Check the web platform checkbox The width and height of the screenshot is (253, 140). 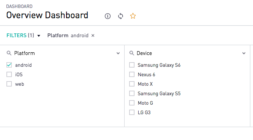coord(9,84)
